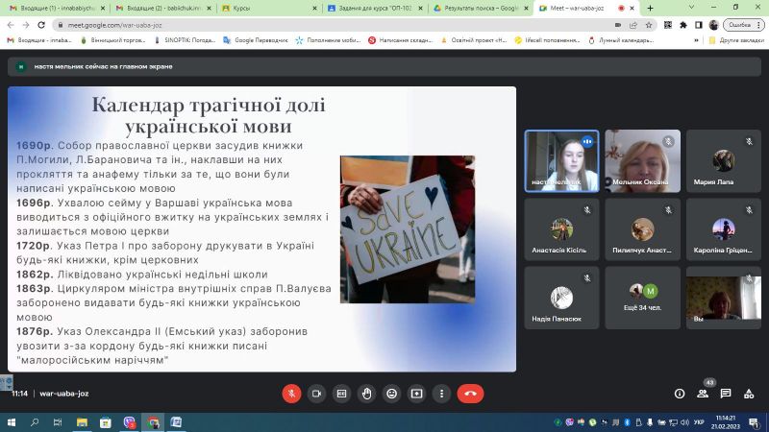The width and height of the screenshot is (769, 432).
Task: Open 'Пополнение моби...' bookmark
Action: [x=328, y=40]
